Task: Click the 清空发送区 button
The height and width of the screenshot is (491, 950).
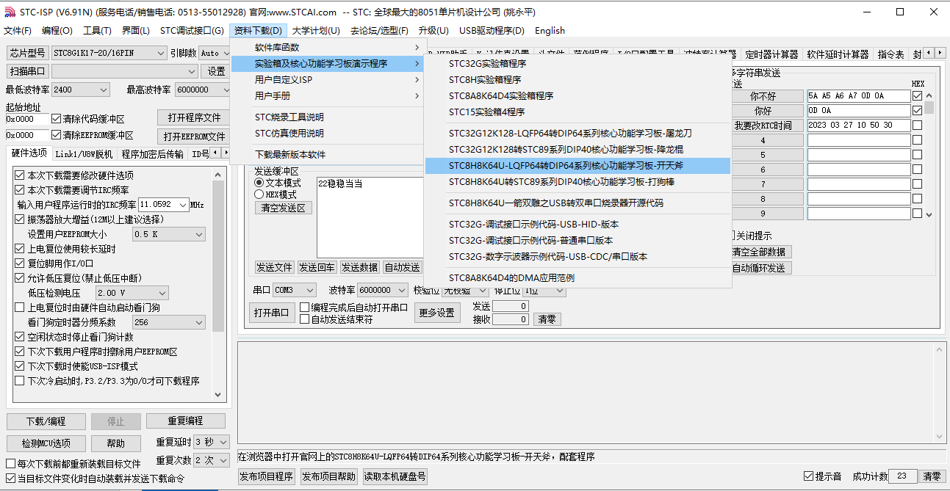Action: pyautogui.click(x=284, y=208)
